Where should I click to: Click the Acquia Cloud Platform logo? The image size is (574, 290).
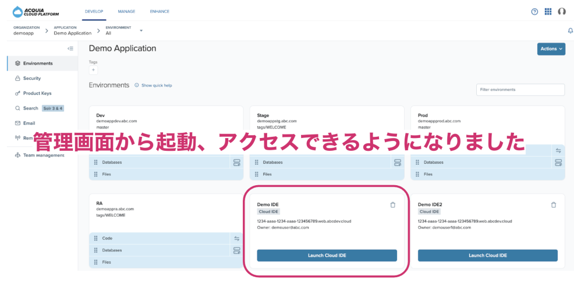(x=36, y=12)
